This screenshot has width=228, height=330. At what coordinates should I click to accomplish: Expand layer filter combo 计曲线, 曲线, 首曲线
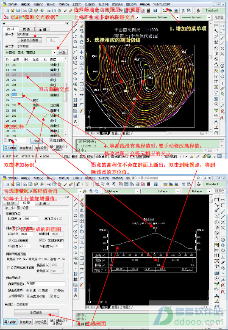55,52
